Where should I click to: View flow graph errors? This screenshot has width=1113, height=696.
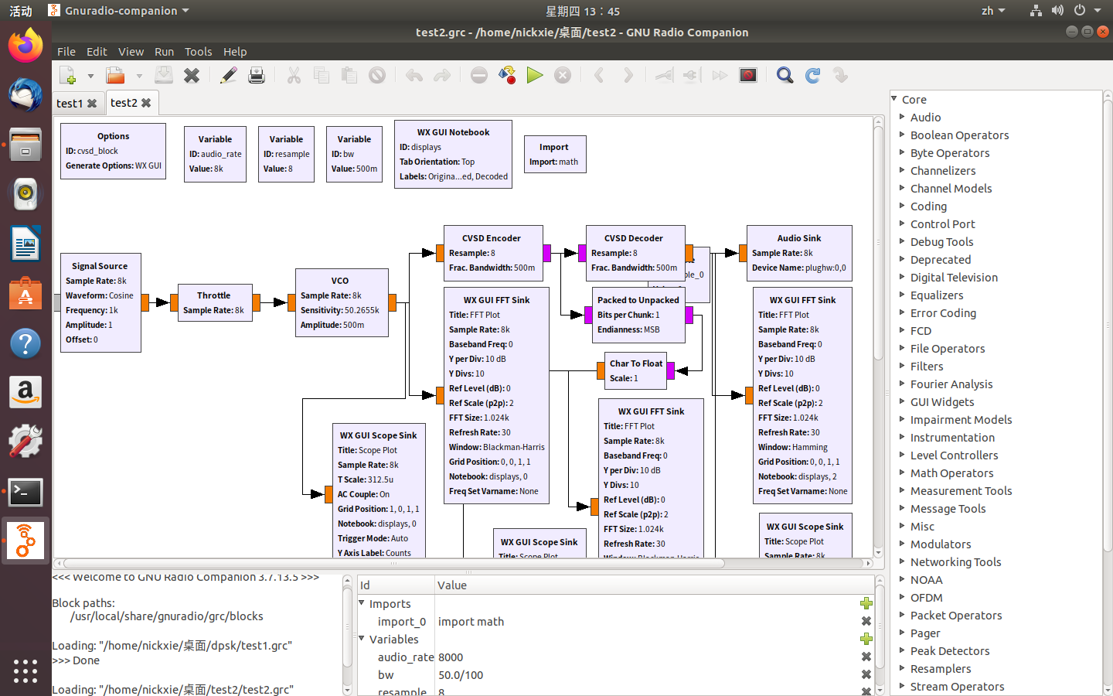(x=479, y=75)
